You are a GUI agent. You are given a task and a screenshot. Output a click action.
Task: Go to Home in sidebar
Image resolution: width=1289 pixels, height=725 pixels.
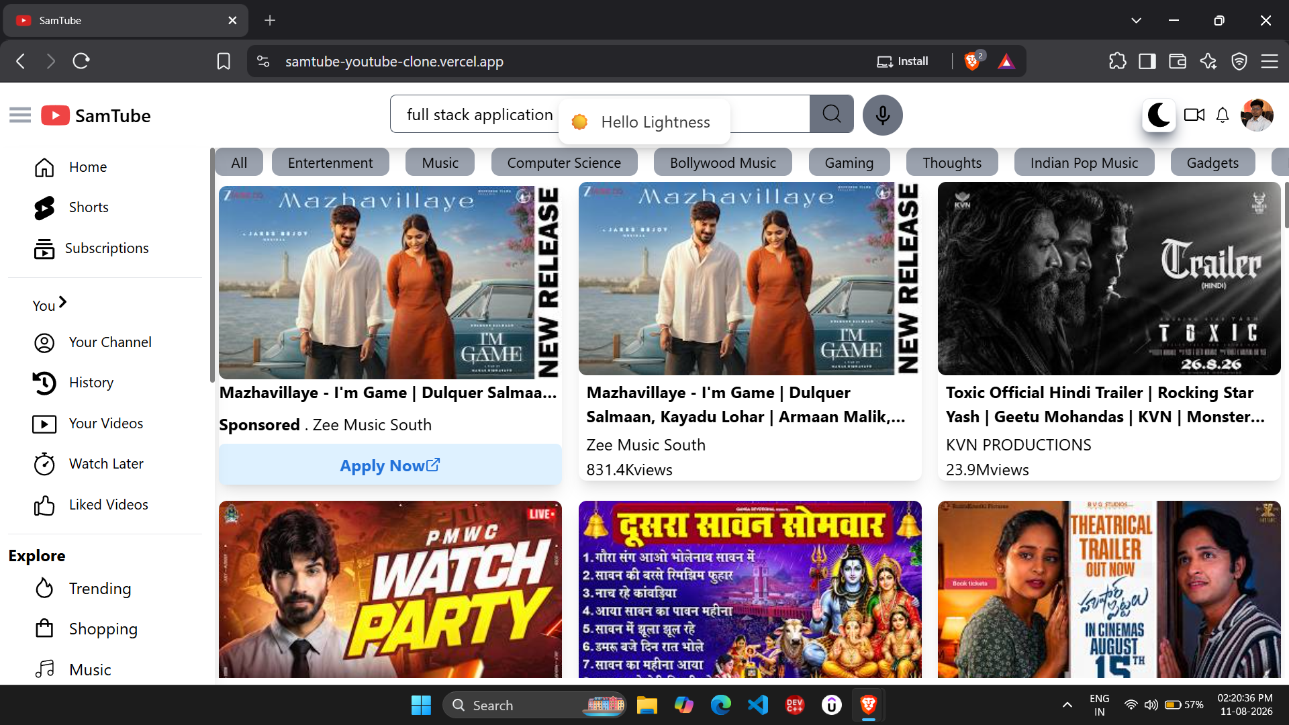coord(70,167)
